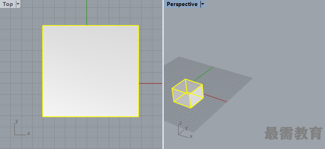Screen dimensions: 325x149
Task: Open the Perspective viewport dropdown arrow menu
Action: 202,4
